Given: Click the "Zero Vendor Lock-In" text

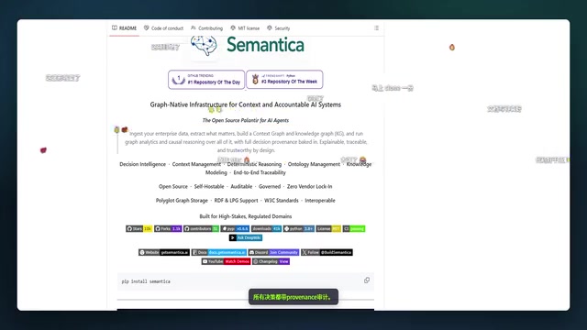Looking at the screenshot, I should point(310,186).
